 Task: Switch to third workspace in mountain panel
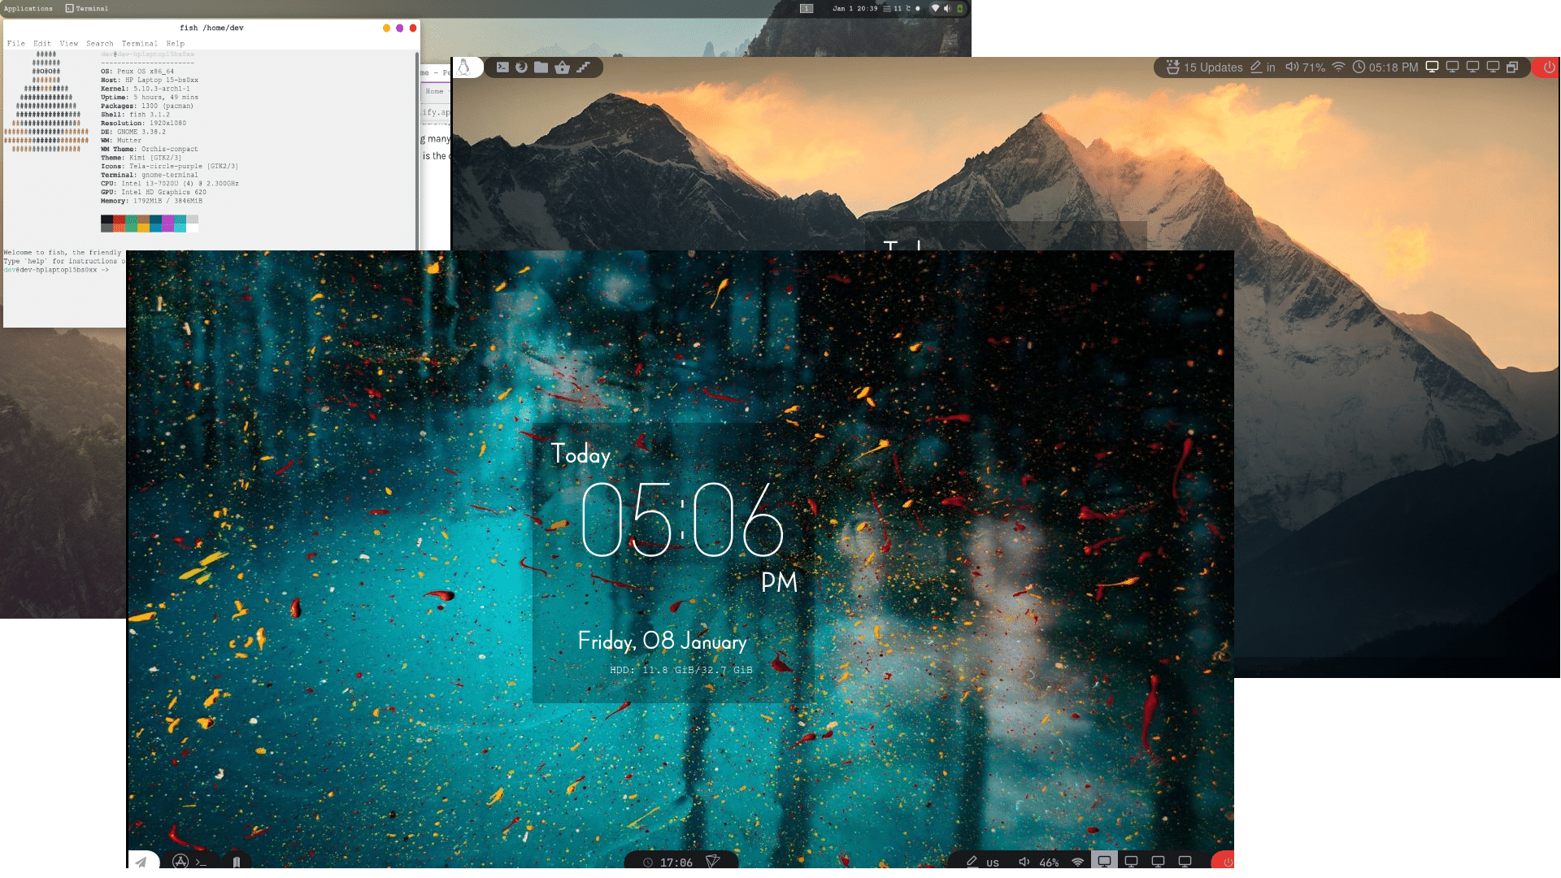(1472, 67)
